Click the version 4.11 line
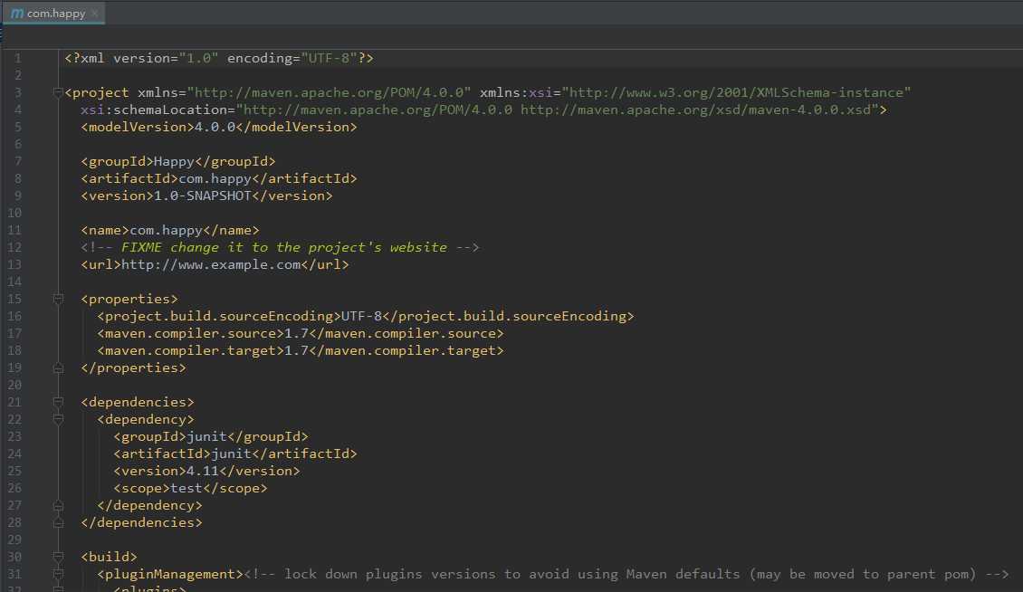The image size is (1023, 592). point(206,472)
